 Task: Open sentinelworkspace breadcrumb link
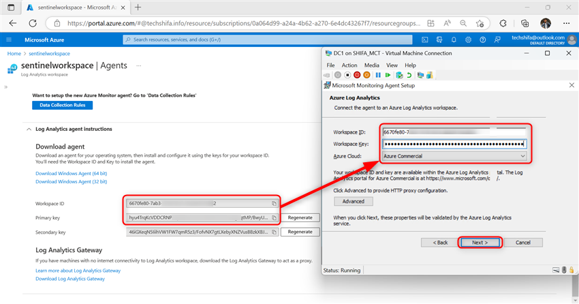(50, 54)
